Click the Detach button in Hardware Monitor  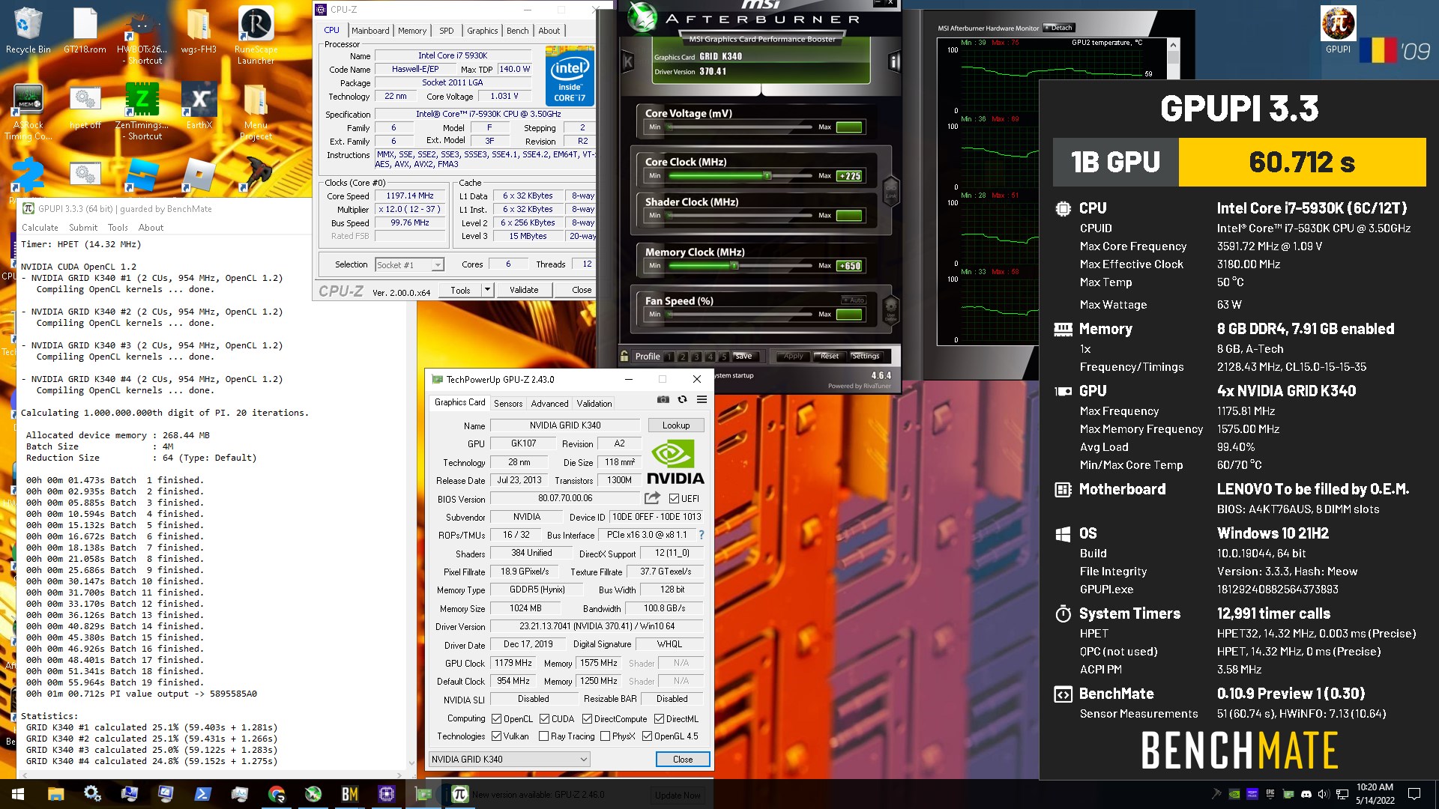pos(1060,28)
